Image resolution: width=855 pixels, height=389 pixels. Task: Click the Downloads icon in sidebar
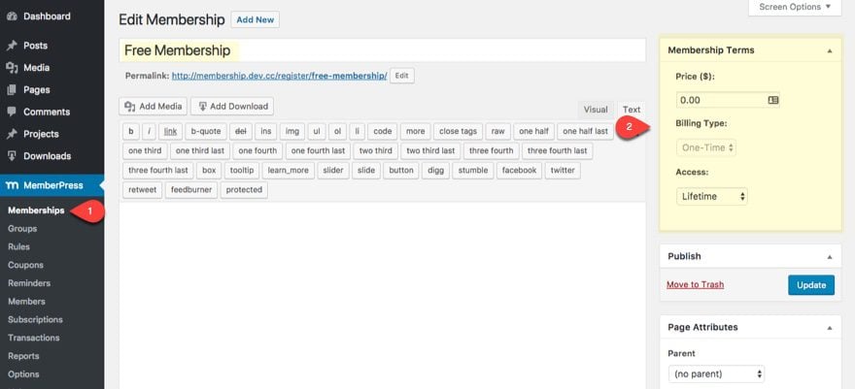[x=12, y=156]
